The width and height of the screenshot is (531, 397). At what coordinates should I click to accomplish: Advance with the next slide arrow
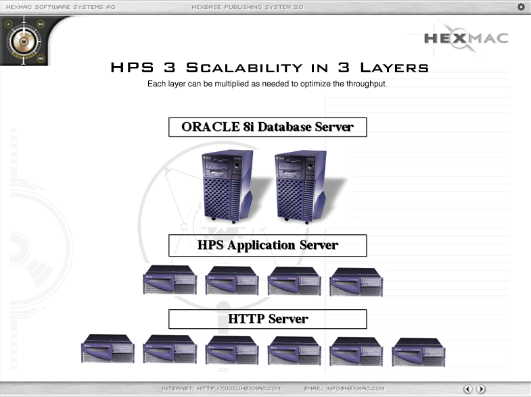click(481, 389)
